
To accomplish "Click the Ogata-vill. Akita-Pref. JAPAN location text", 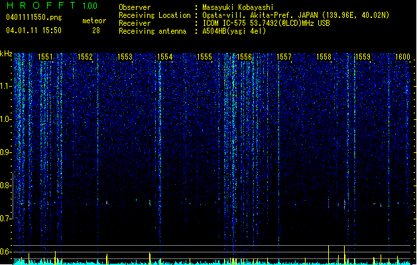I will coord(296,15).
